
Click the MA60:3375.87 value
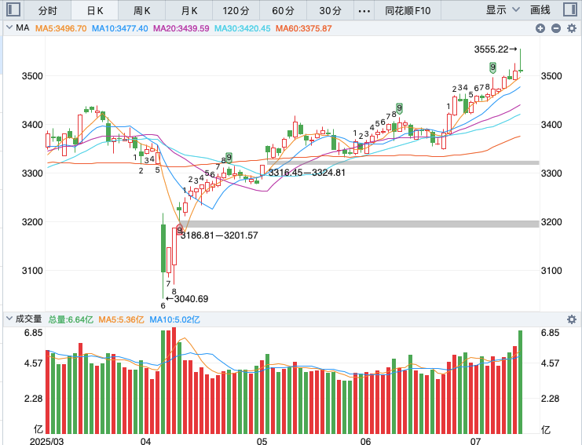coord(304,28)
